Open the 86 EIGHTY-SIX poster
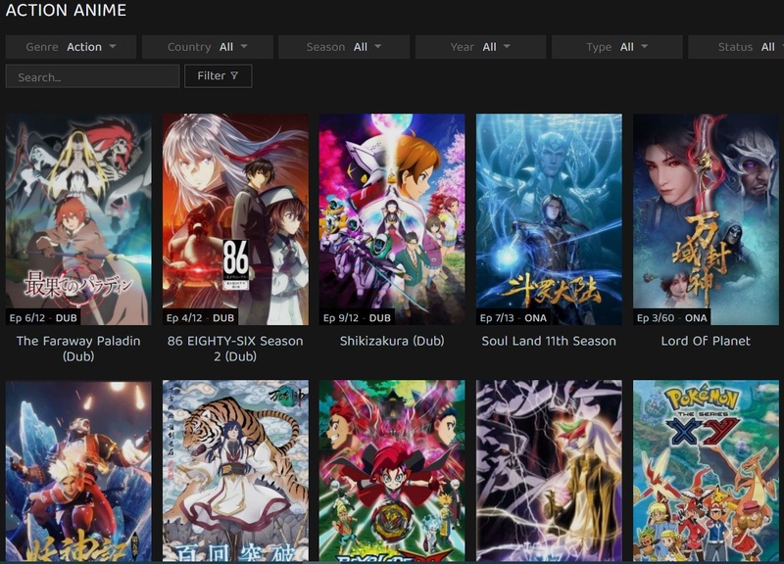Image resolution: width=784 pixels, height=564 pixels. [235, 219]
